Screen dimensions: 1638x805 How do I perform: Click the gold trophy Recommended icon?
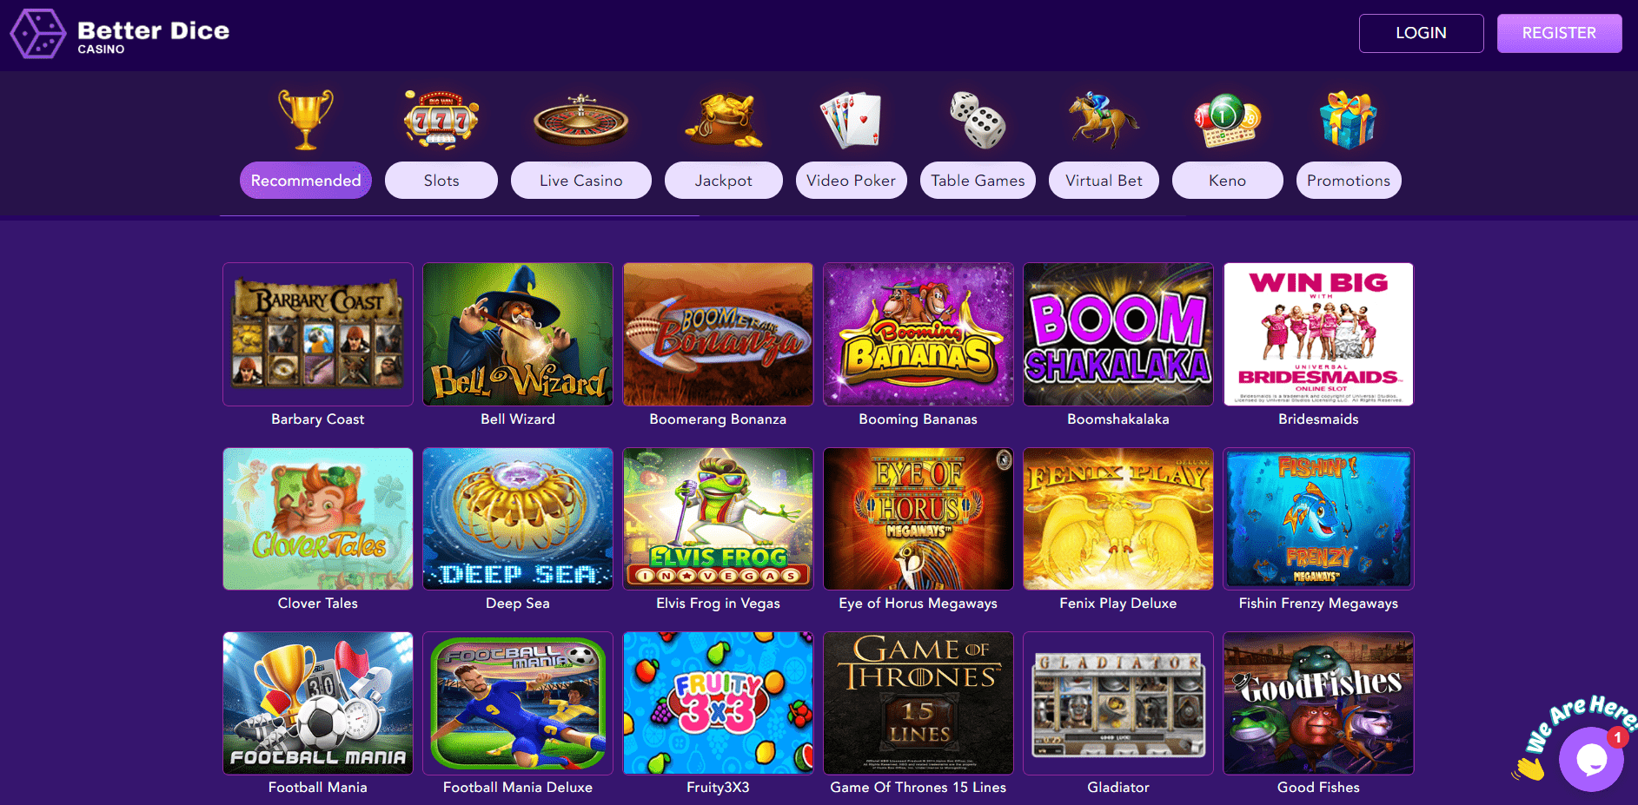point(306,119)
